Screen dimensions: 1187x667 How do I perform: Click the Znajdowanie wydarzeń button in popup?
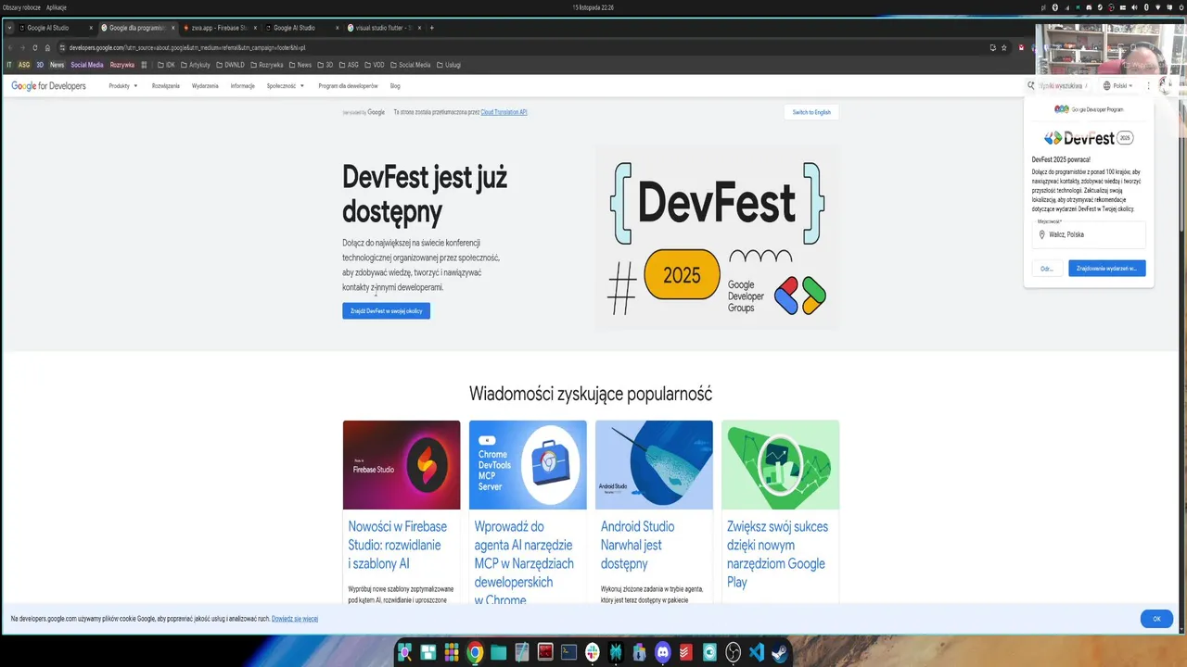(1106, 269)
